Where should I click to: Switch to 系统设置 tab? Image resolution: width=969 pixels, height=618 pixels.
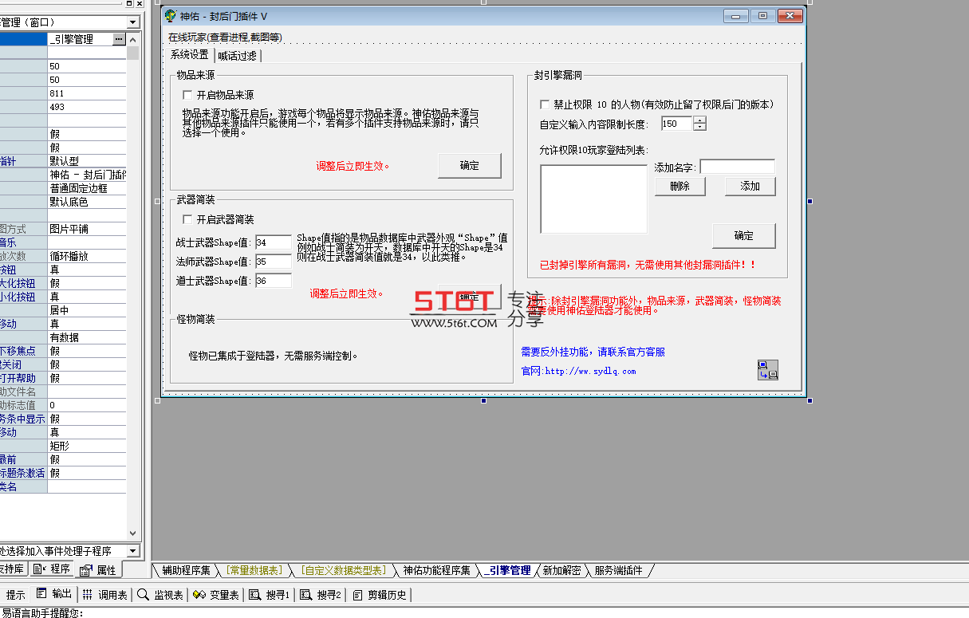point(189,54)
